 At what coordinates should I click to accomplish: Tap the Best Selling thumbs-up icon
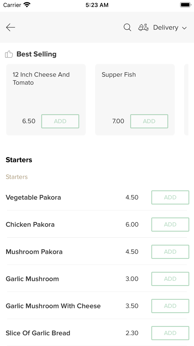click(x=9, y=54)
